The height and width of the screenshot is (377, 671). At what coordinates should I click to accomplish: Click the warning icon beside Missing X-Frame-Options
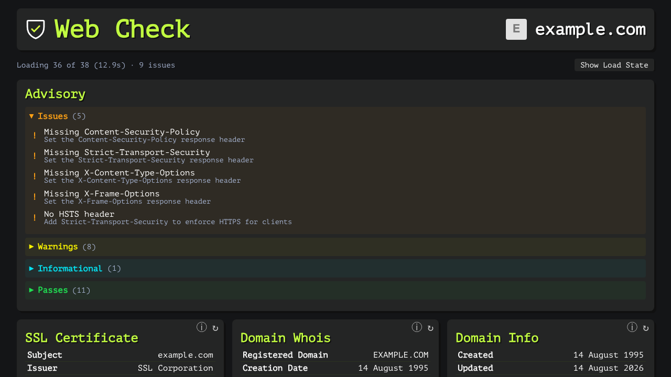[x=35, y=197]
